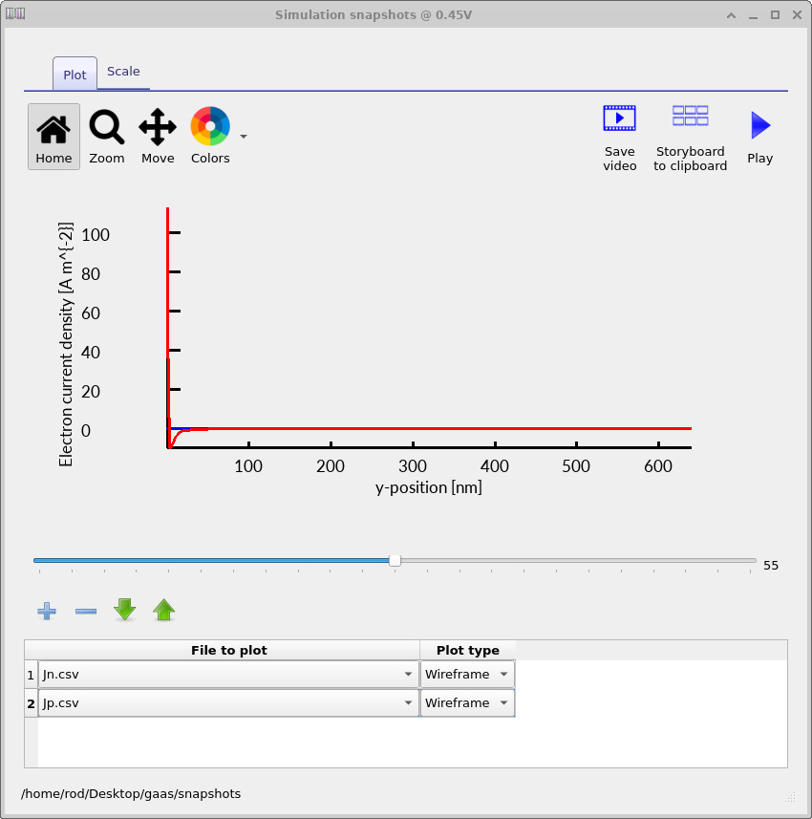
Task: Remove a row with minus icon
Action: (x=86, y=611)
